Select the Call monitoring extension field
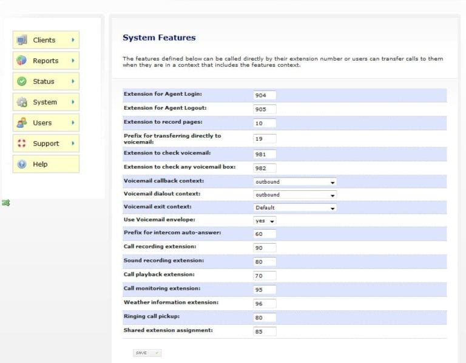The width and height of the screenshot is (466, 363). click(265, 290)
